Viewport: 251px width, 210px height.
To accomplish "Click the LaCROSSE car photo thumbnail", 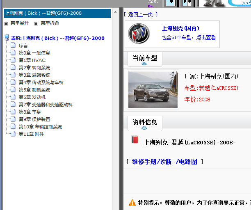I will (x=153, y=89).
